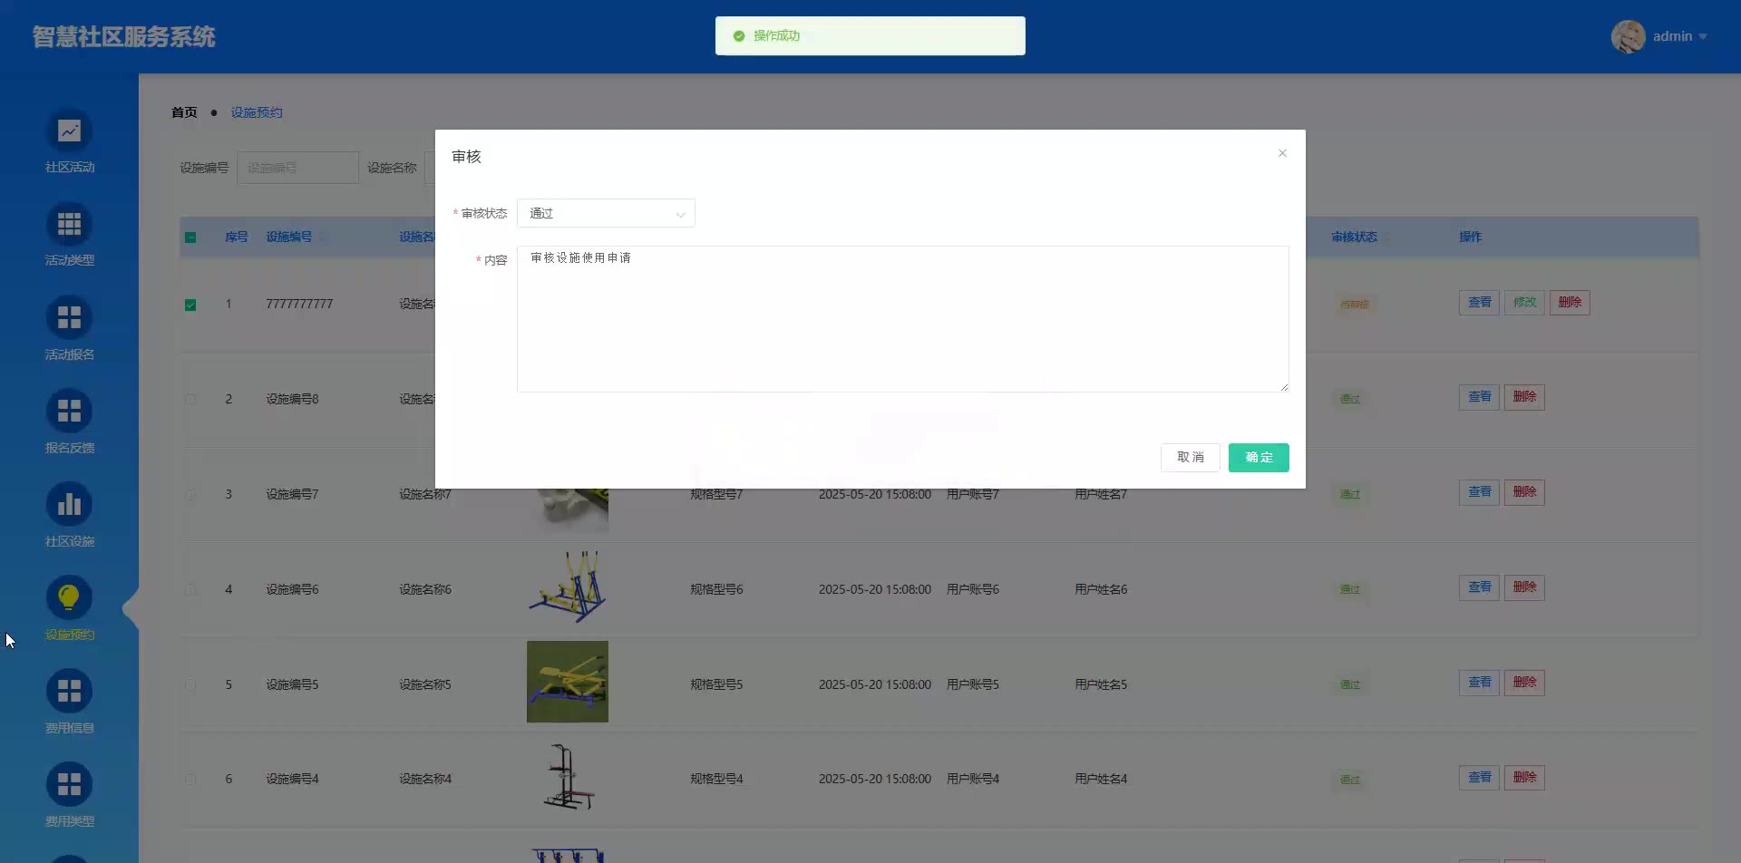Click the 内容 textarea in dialog
The height and width of the screenshot is (863, 1741).
pos(903,319)
